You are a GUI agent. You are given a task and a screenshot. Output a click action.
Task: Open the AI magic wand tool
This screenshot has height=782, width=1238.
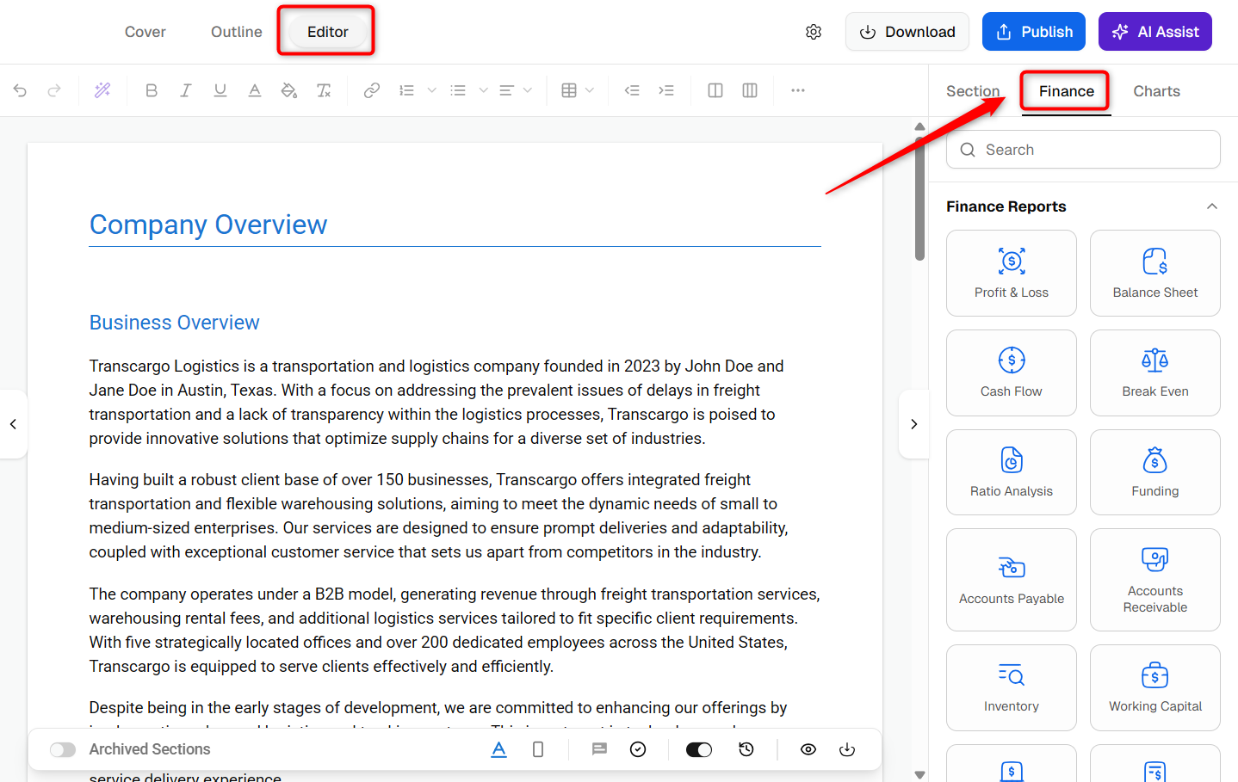point(102,90)
